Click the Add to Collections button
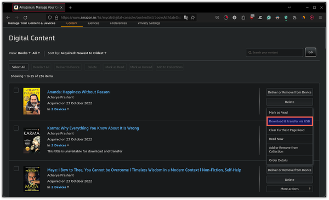The image size is (329, 200). [x=169, y=67]
